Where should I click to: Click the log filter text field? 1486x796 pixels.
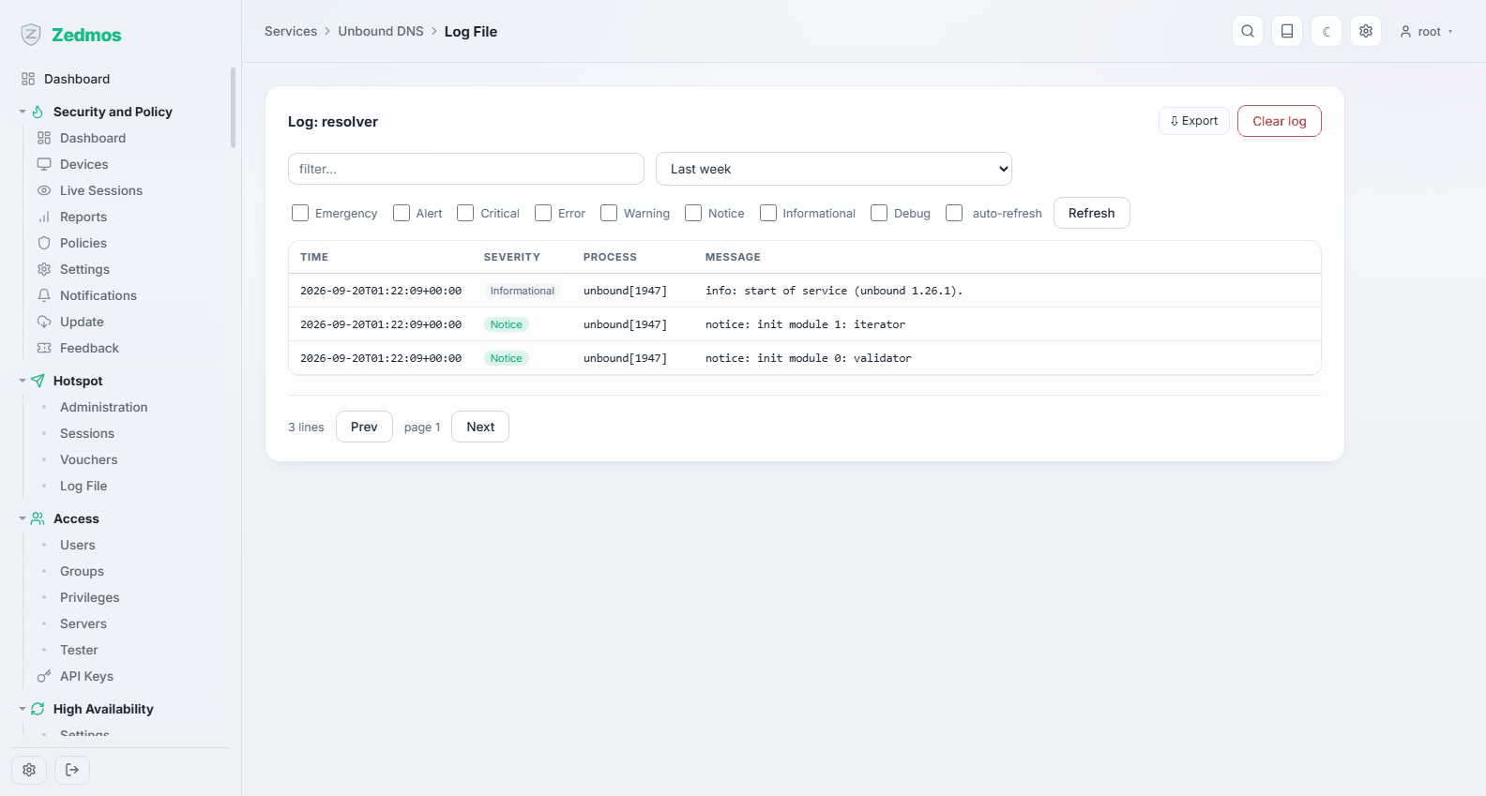466,169
